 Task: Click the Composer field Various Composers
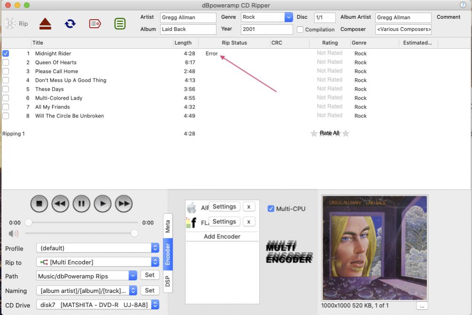tap(403, 29)
